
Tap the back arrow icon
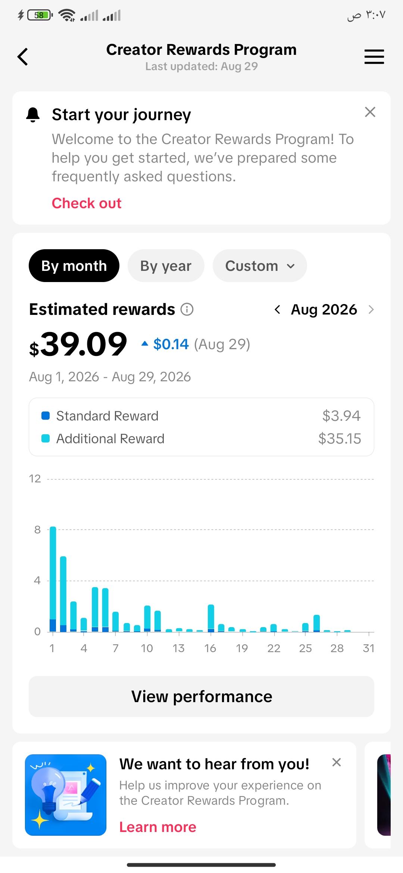point(23,57)
